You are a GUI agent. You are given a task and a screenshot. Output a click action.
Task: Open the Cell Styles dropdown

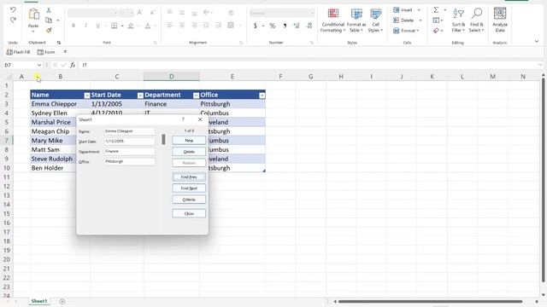(x=375, y=20)
